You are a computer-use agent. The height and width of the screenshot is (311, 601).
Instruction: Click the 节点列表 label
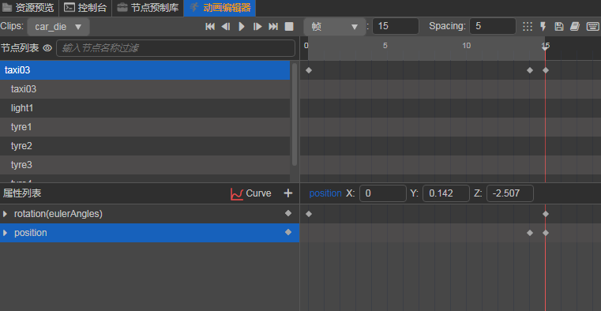coord(20,48)
